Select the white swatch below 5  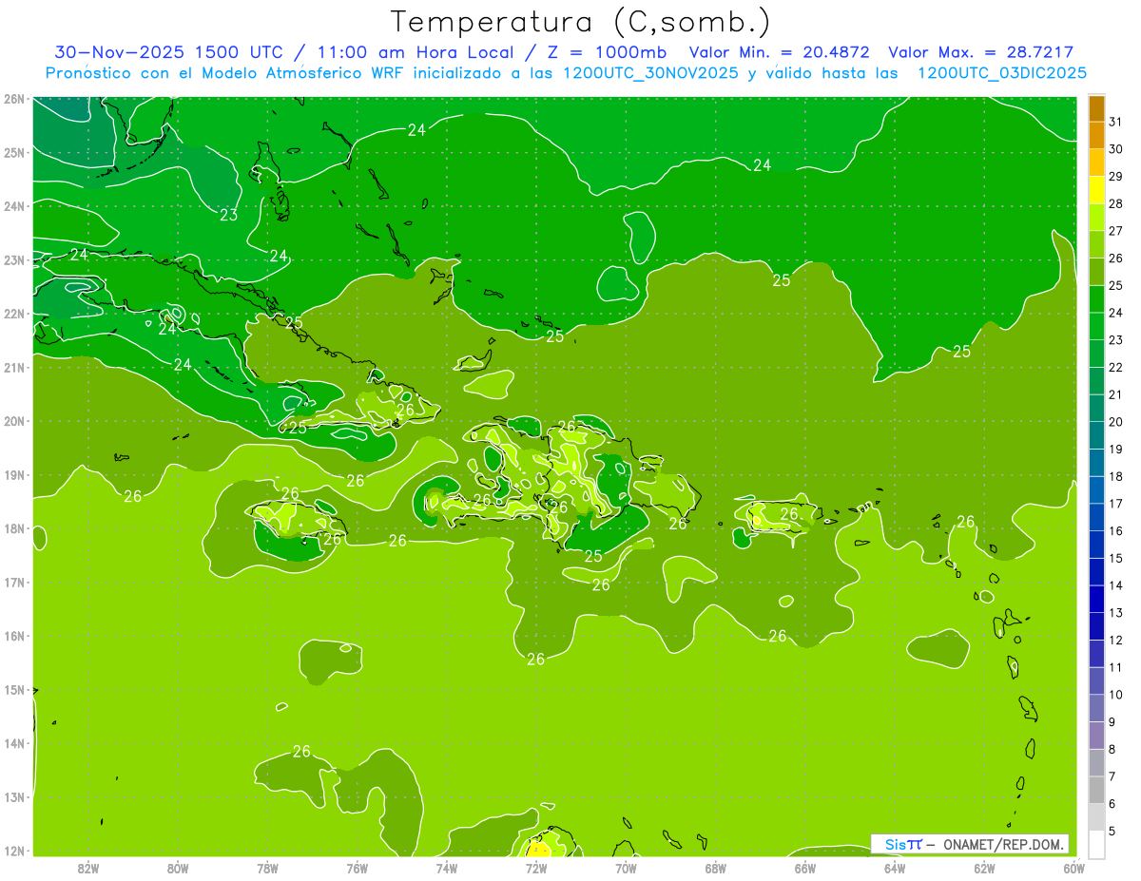[1096, 845]
